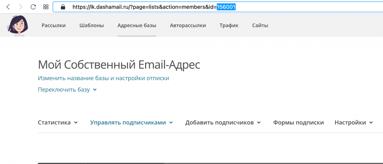Expand Добавить подписчиков dropdown

point(223,122)
